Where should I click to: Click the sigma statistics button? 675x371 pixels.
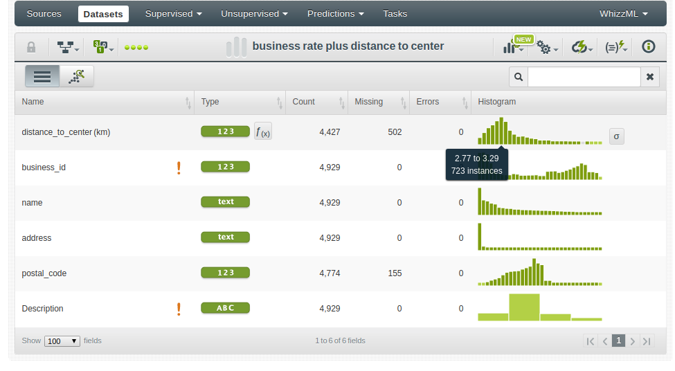[x=616, y=136]
